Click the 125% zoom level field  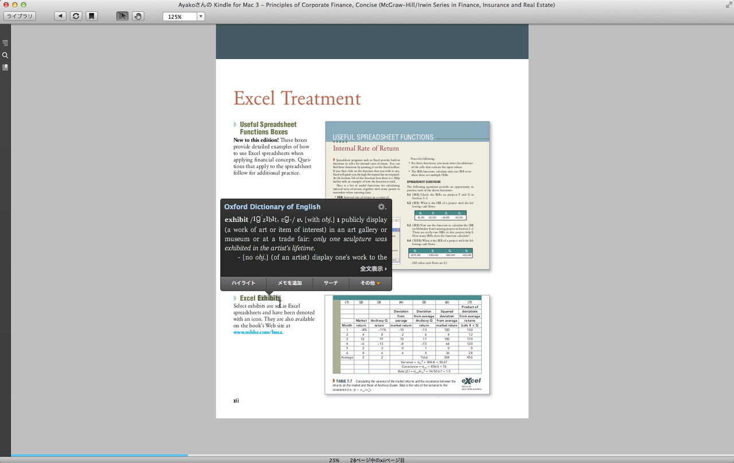(179, 17)
